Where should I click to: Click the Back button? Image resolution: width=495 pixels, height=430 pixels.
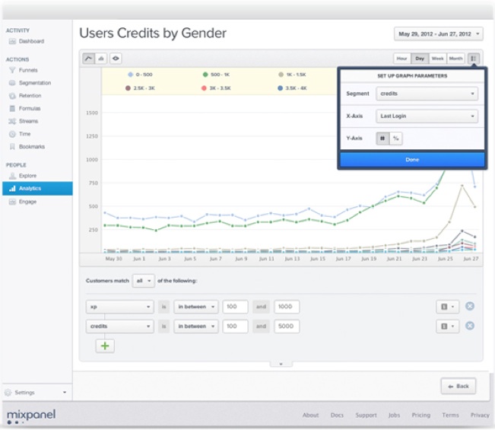[x=459, y=386]
